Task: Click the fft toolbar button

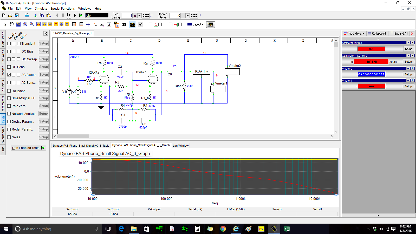Action: [141, 25]
